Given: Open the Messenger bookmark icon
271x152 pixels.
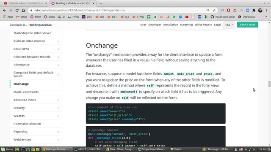Looking at the screenshot, I should [x=180, y=17].
